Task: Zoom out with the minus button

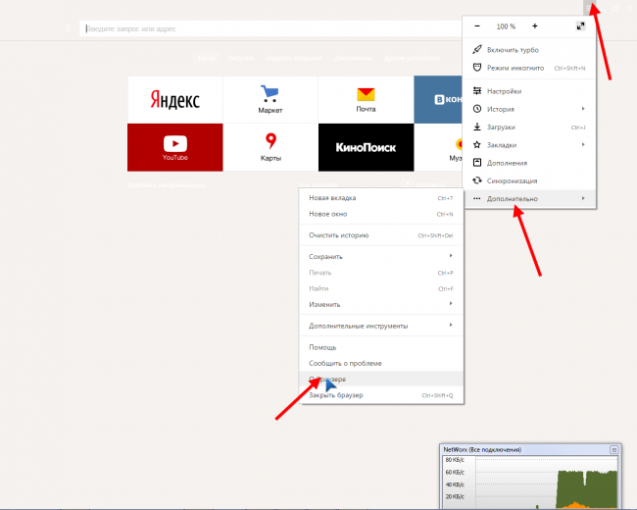Action: coord(477,25)
